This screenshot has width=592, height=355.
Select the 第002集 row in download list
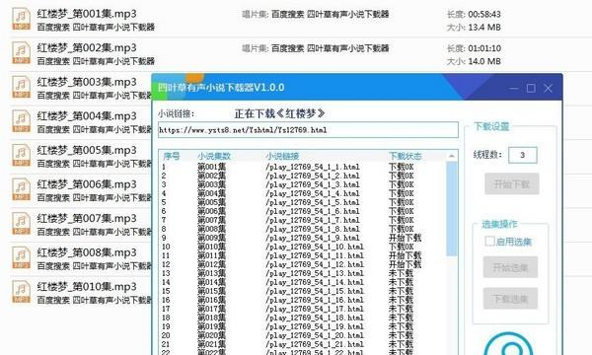(302, 176)
